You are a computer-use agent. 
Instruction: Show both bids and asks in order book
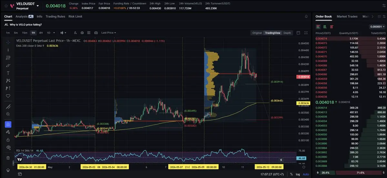coord(318,27)
